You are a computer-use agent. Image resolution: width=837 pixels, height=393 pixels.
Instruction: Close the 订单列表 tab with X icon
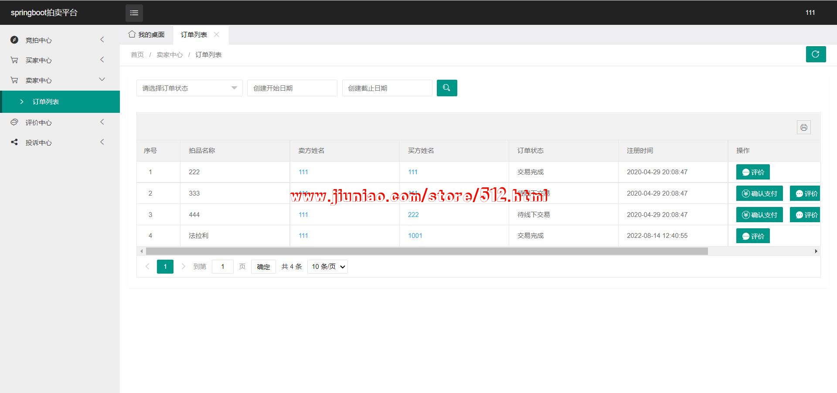[217, 34]
